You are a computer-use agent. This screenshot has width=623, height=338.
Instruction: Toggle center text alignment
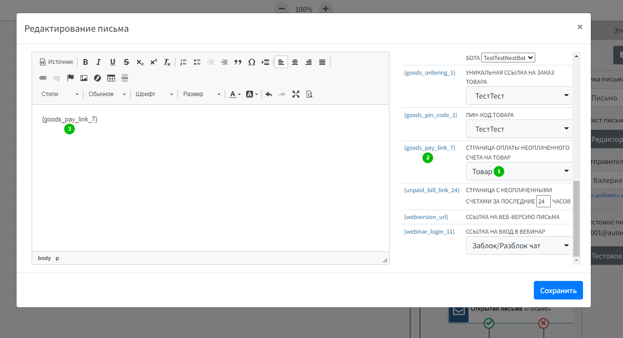[x=295, y=62]
